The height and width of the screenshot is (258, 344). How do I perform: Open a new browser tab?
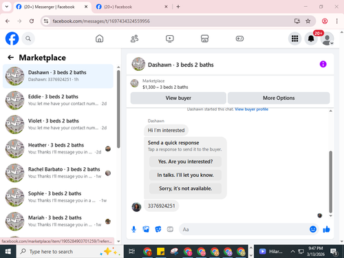click(178, 7)
